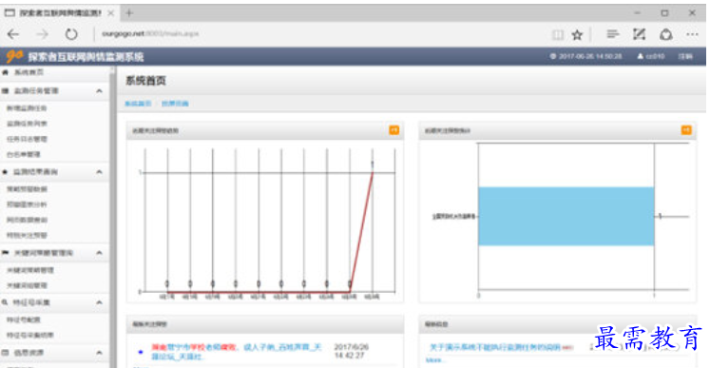Select the active browser tab title
Screen dimensions: 710x368
click(x=60, y=13)
